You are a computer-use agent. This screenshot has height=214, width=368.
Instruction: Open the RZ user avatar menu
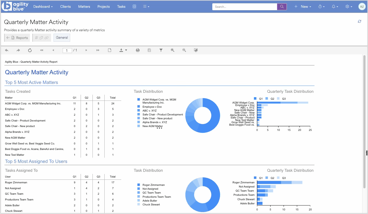click(x=362, y=7)
